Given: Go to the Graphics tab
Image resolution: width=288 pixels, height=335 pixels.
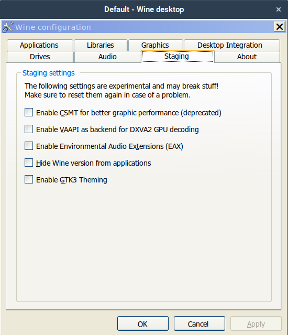Looking at the screenshot, I should [x=156, y=45].
